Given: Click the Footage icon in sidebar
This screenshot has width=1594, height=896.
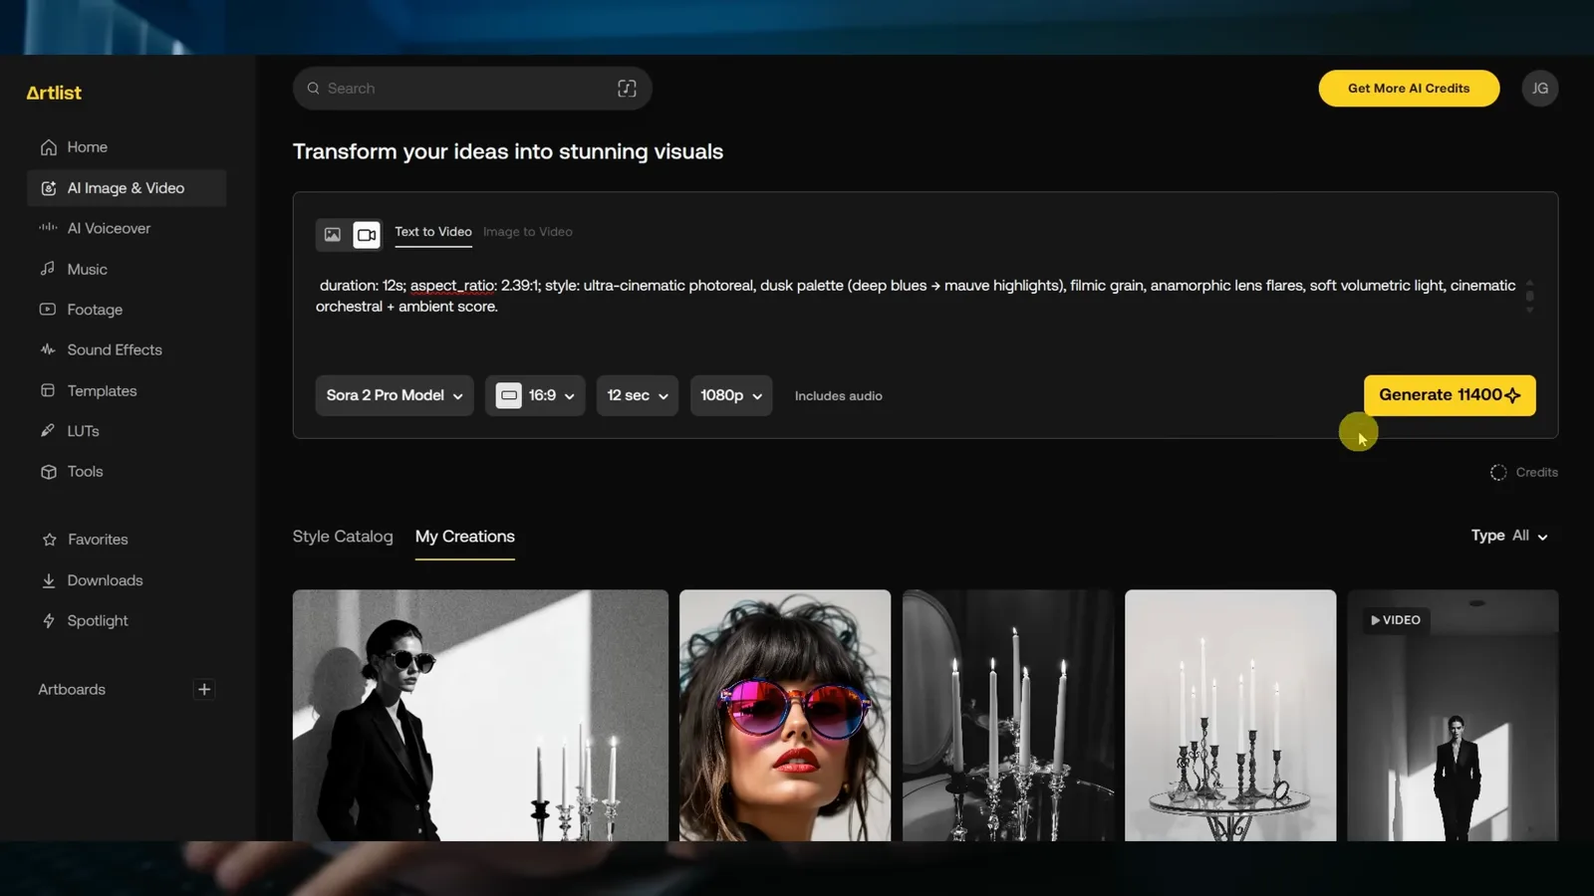Looking at the screenshot, I should pyautogui.click(x=48, y=310).
